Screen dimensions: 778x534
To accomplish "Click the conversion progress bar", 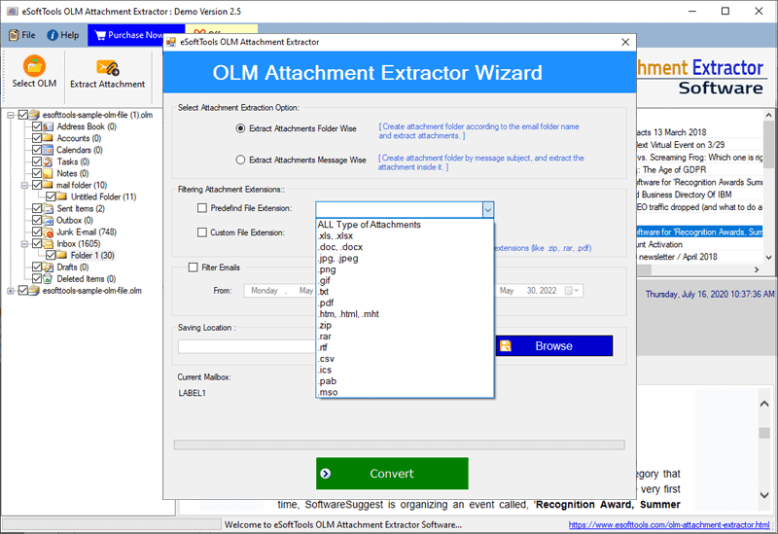I will pos(400,445).
